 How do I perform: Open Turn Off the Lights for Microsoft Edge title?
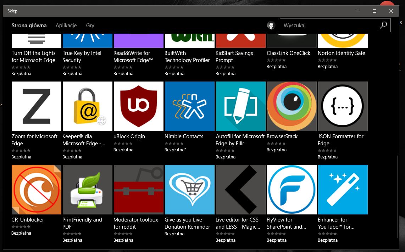(34, 57)
